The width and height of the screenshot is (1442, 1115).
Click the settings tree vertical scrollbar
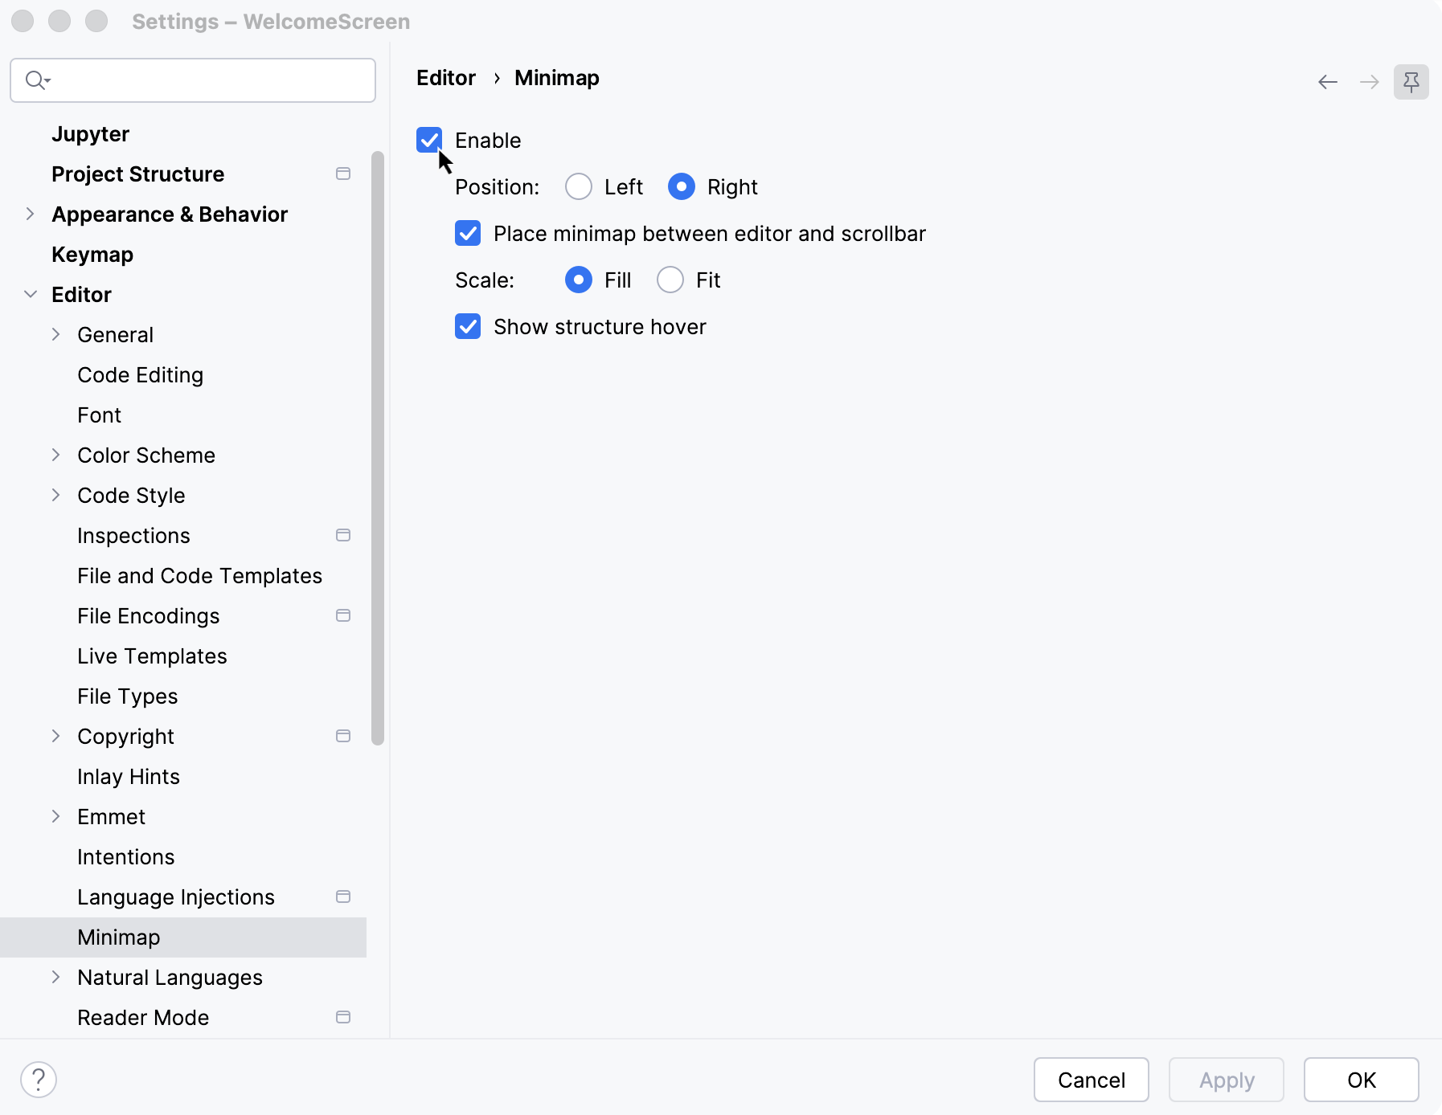378,448
